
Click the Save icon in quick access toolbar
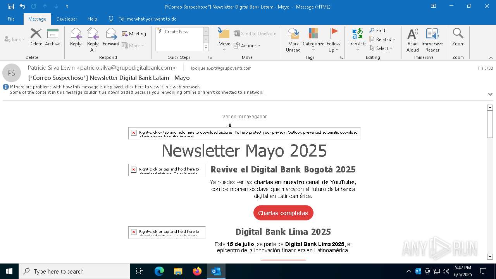pos(11,6)
